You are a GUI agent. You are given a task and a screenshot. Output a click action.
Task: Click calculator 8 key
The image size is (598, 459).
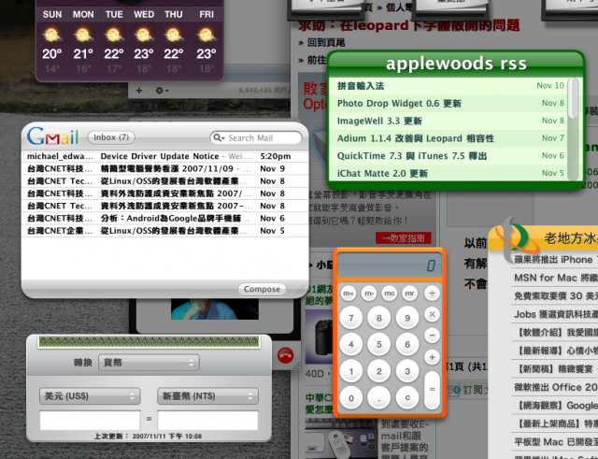[x=379, y=318]
